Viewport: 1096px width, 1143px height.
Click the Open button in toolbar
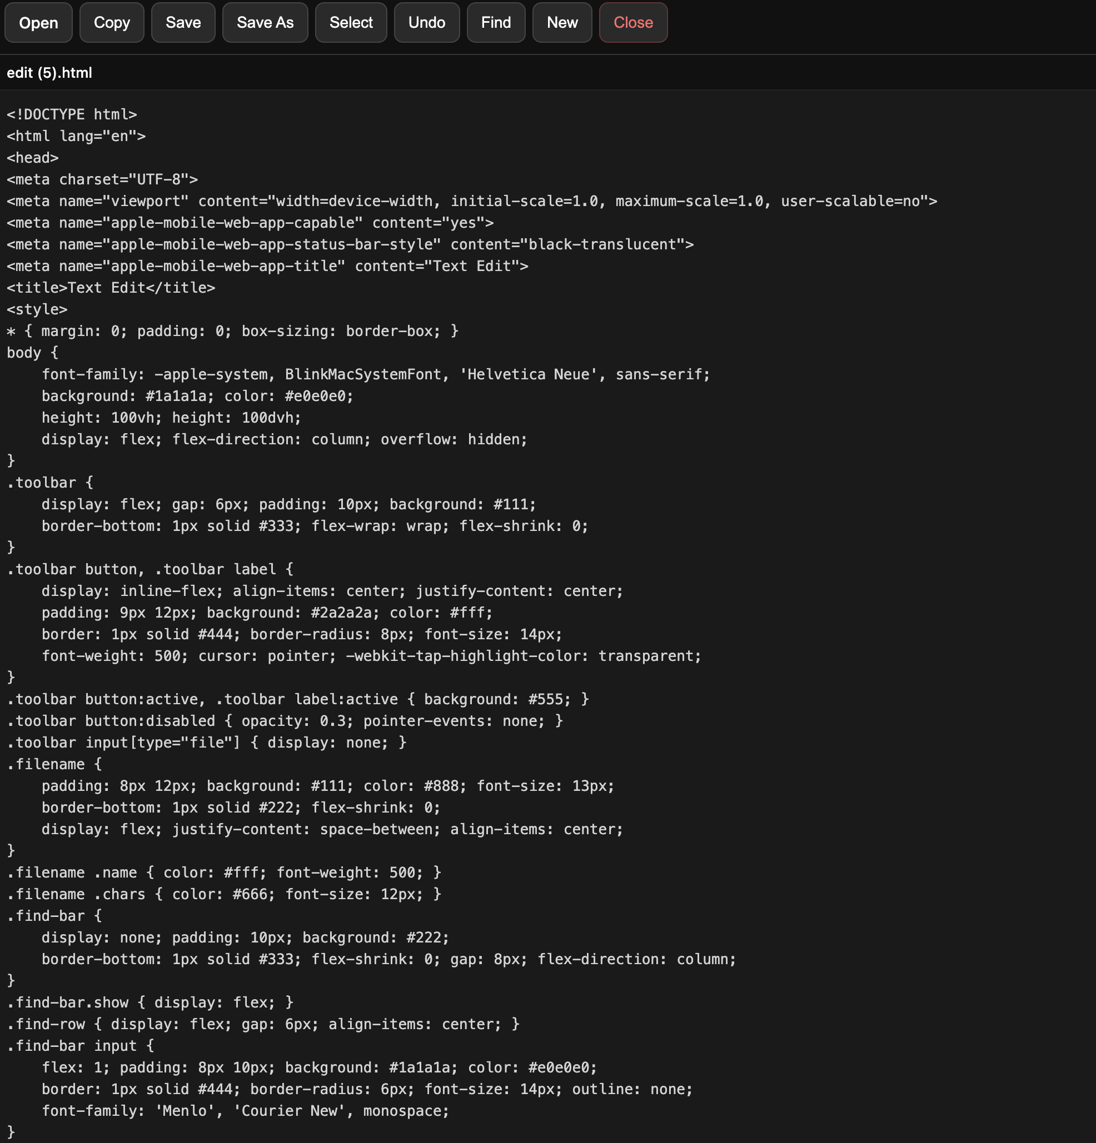point(38,23)
